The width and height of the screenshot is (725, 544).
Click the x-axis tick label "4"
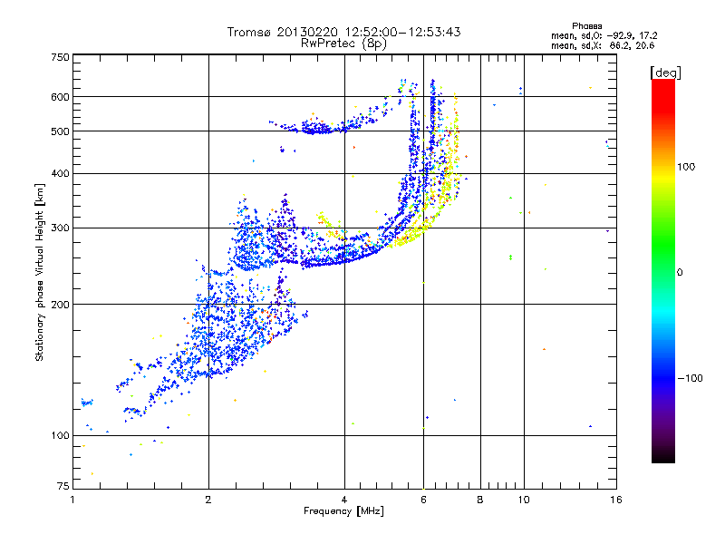(x=344, y=500)
